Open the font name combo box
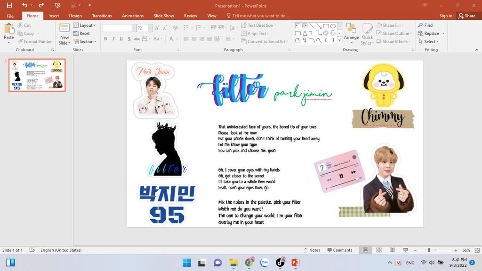Image resolution: width=482 pixels, height=271 pixels. [x=119, y=28]
